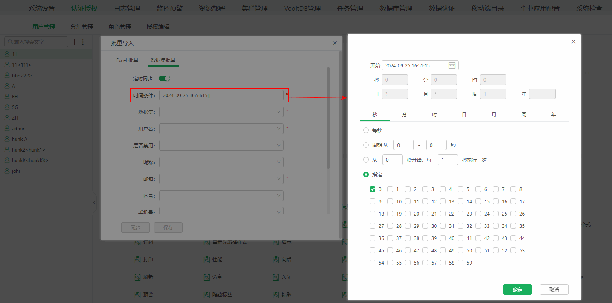Open the 昵称 dropdown
Screen dimensions: 612x303
pyautogui.click(x=221, y=162)
